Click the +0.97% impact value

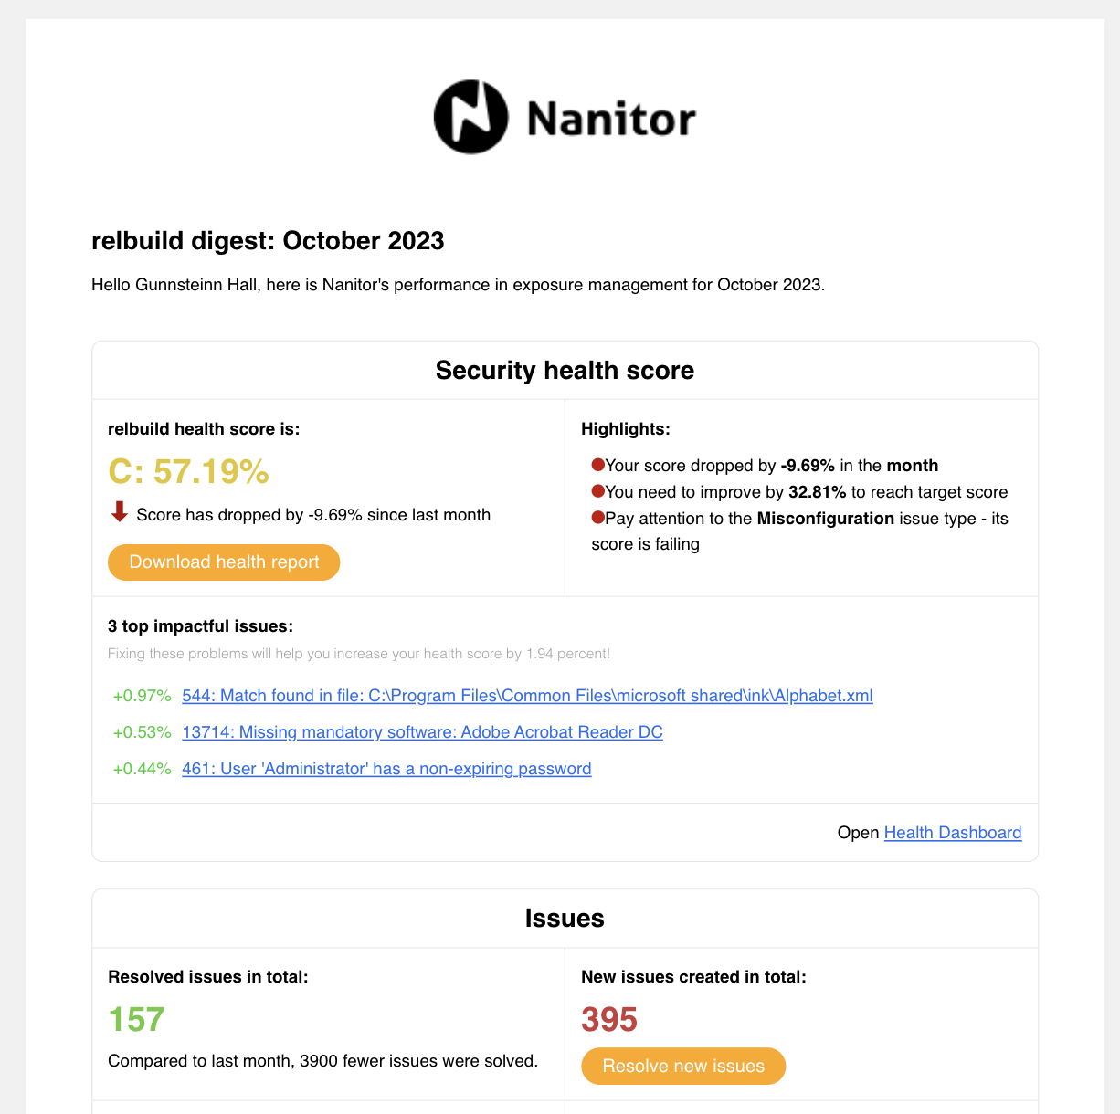pos(142,696)
